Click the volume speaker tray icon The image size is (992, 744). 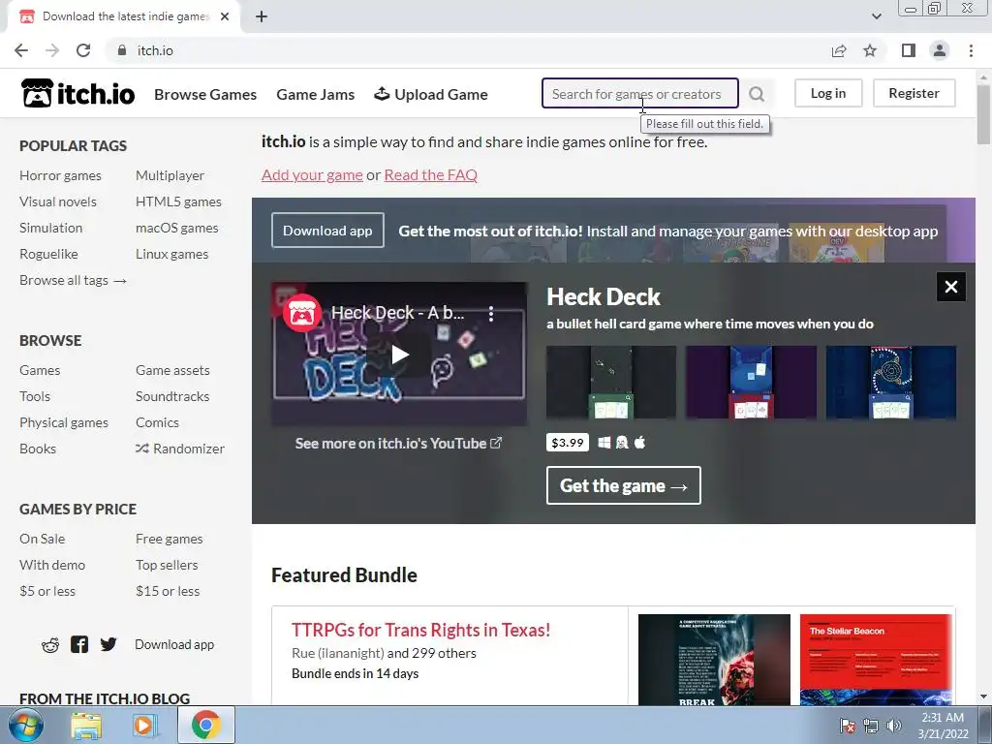tap(894, 726)
